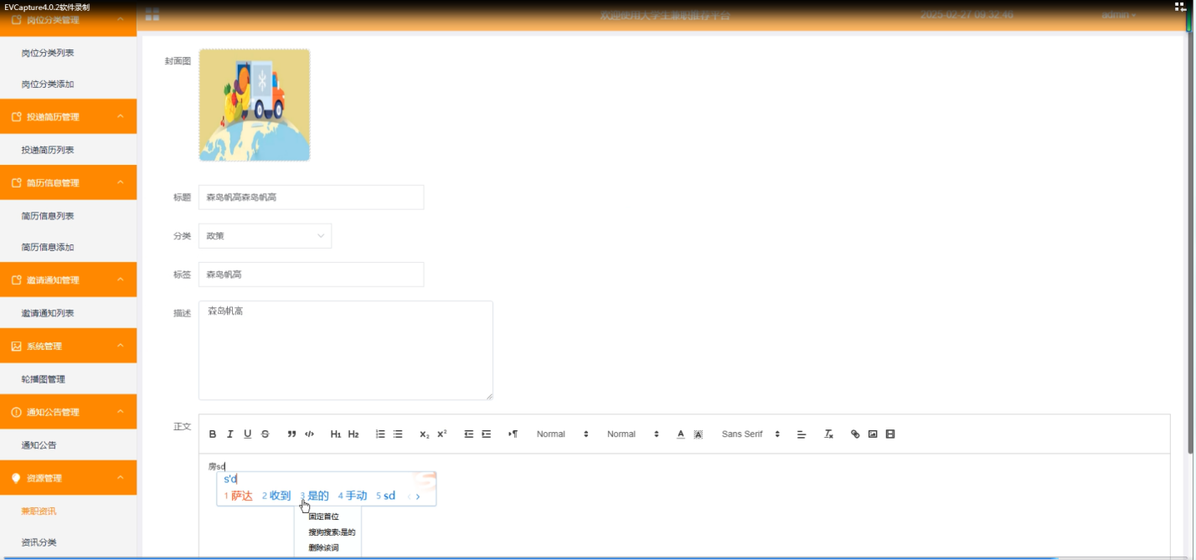Screen dimensions: 1196x560
Task: Increase indent in the editor
Action: coord(487,434)
